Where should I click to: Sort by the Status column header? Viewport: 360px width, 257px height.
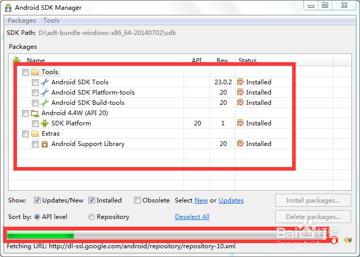point(247,60)
